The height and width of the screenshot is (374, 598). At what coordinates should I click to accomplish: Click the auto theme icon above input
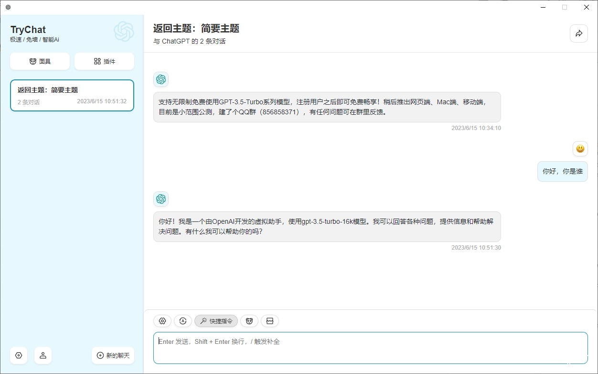[x=183, y=321]
